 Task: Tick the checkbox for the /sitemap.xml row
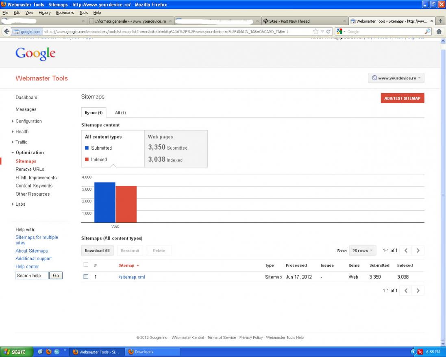[x=86, y=276]
